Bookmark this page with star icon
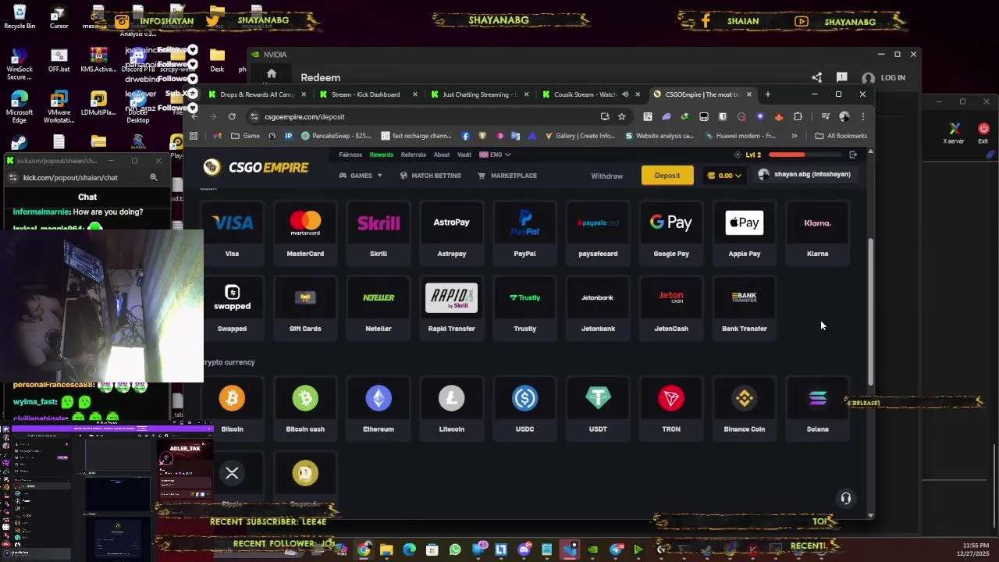The height and width of the screenshot is (562, 999). 621,116
